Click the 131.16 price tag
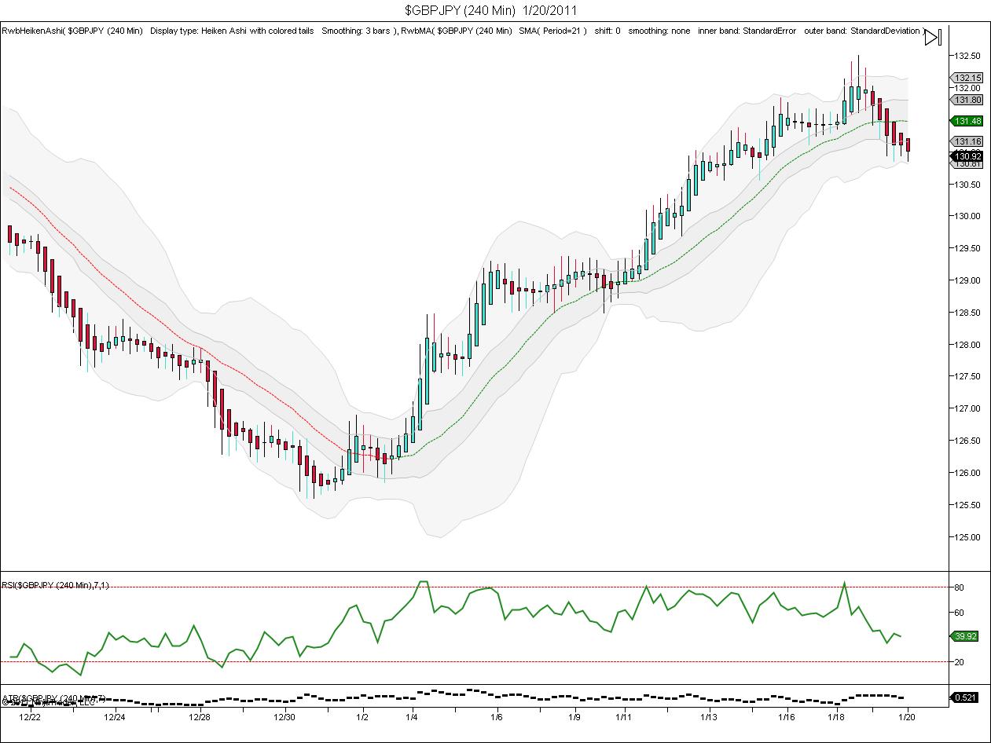 click(967, 141)
